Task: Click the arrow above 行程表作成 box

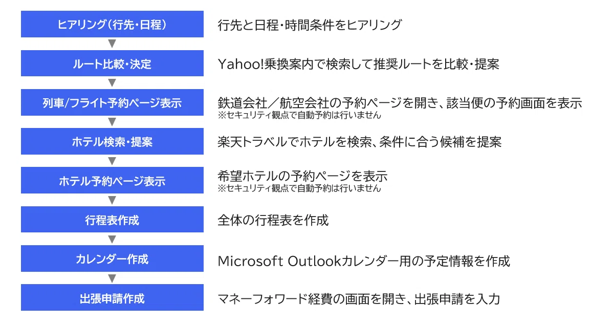Action: click(113, 200)
